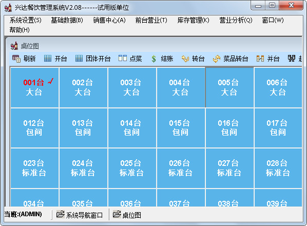The width and height of the screenshot is (307, 226).
Task: Open the 系统设置(S) menu
Action: [x=25, y=20]
